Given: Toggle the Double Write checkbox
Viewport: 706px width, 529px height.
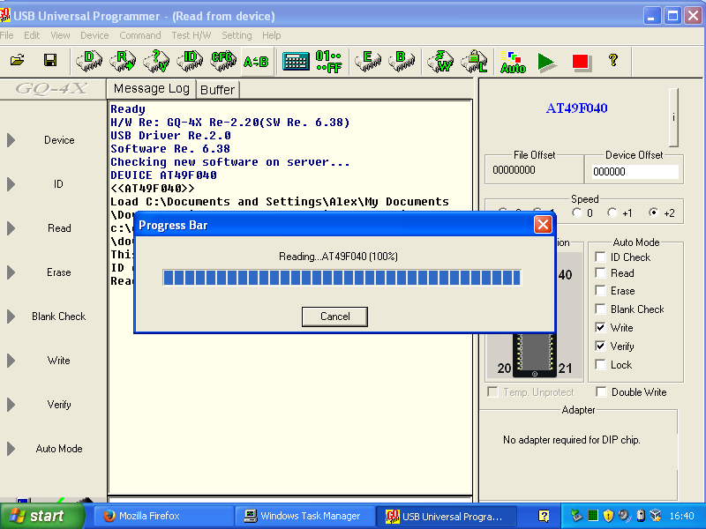Looking at the screenshot, I should click(x=601, y=392).
